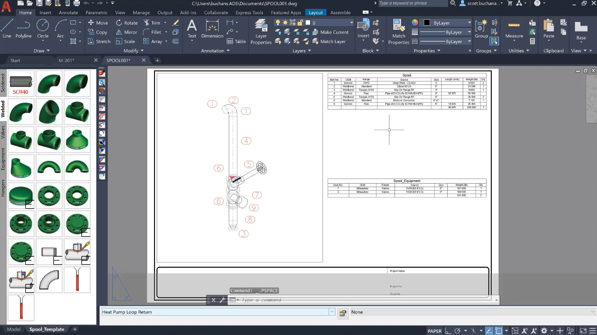The height and width of the screenshot is (335, 597).
Task: Click the Group tool
Action: 481,29
